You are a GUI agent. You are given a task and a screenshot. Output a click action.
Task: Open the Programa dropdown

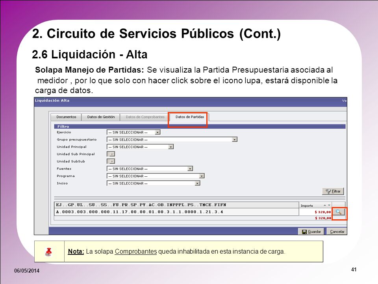(x=156, y=176)
